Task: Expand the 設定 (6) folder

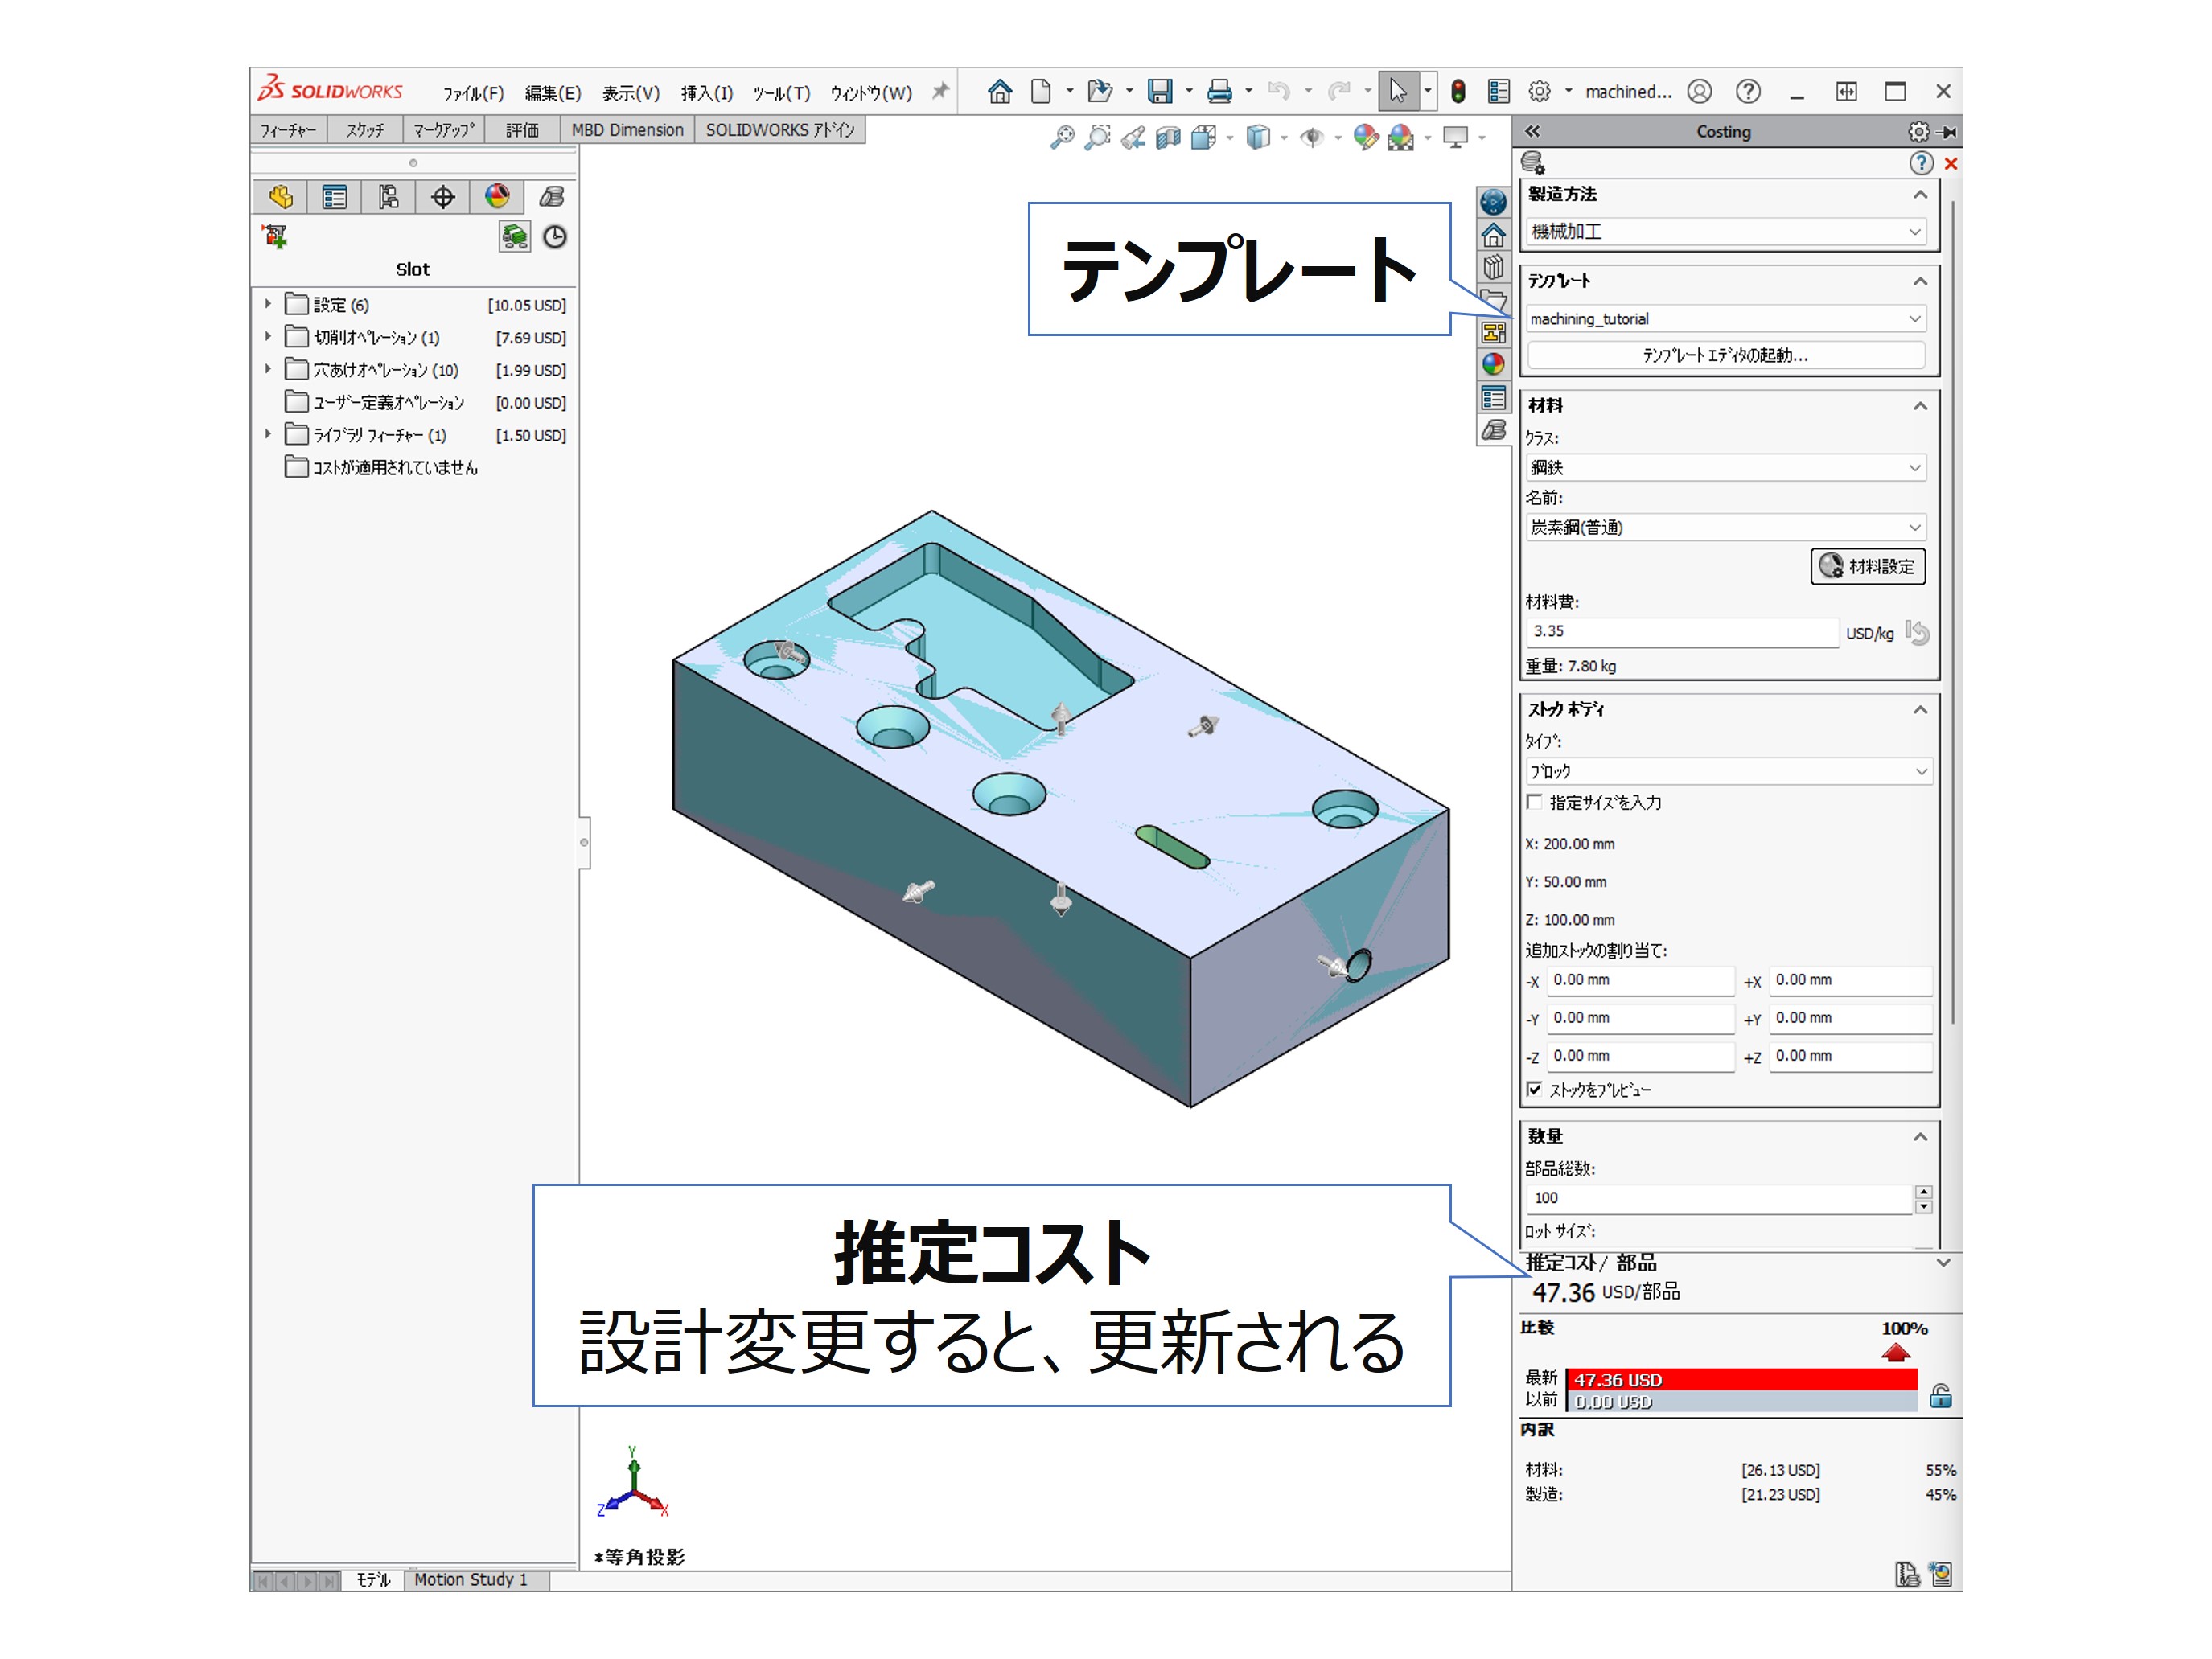Action: tap(268, 304)
